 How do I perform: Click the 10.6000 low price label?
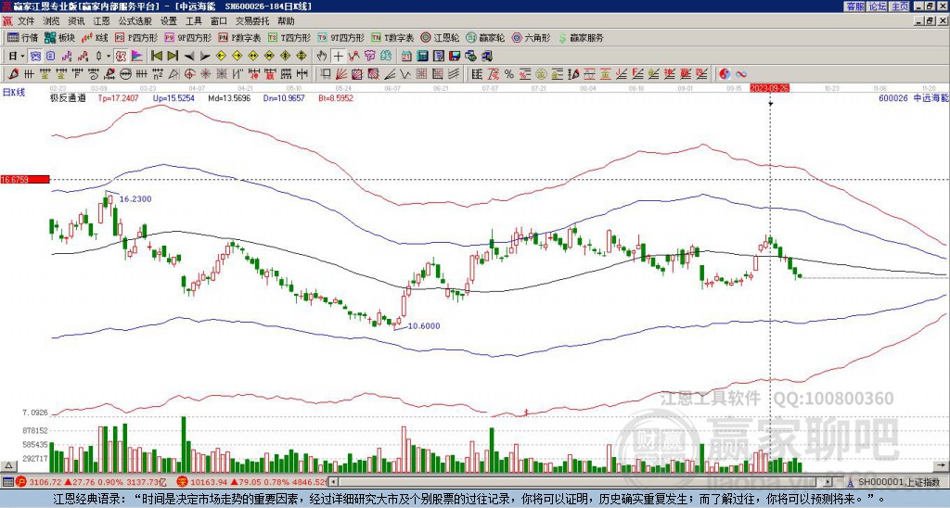423,325
